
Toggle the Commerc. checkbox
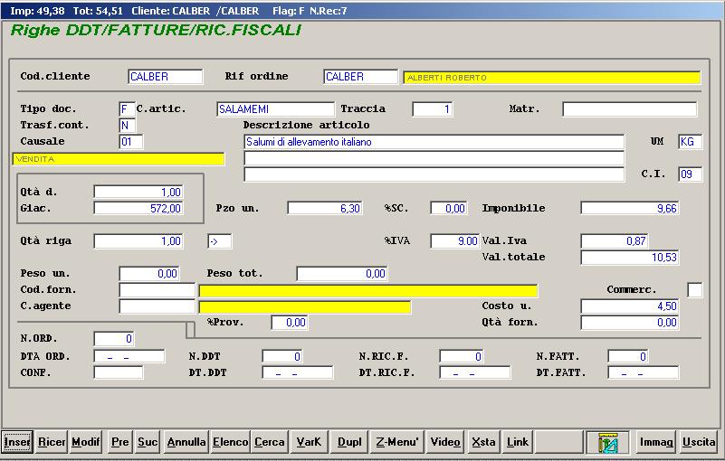click(694, 290)
